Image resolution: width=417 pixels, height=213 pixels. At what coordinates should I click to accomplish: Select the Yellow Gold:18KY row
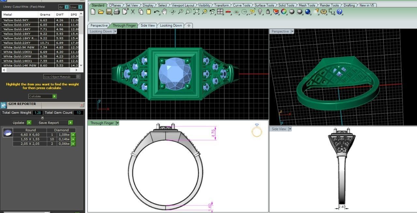point(40,34)
